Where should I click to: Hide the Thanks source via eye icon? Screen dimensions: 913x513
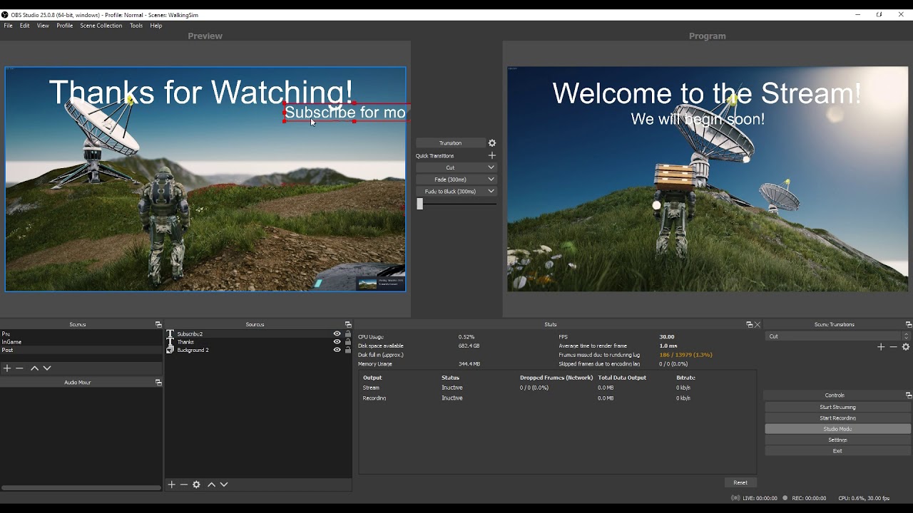click(337, 342)
